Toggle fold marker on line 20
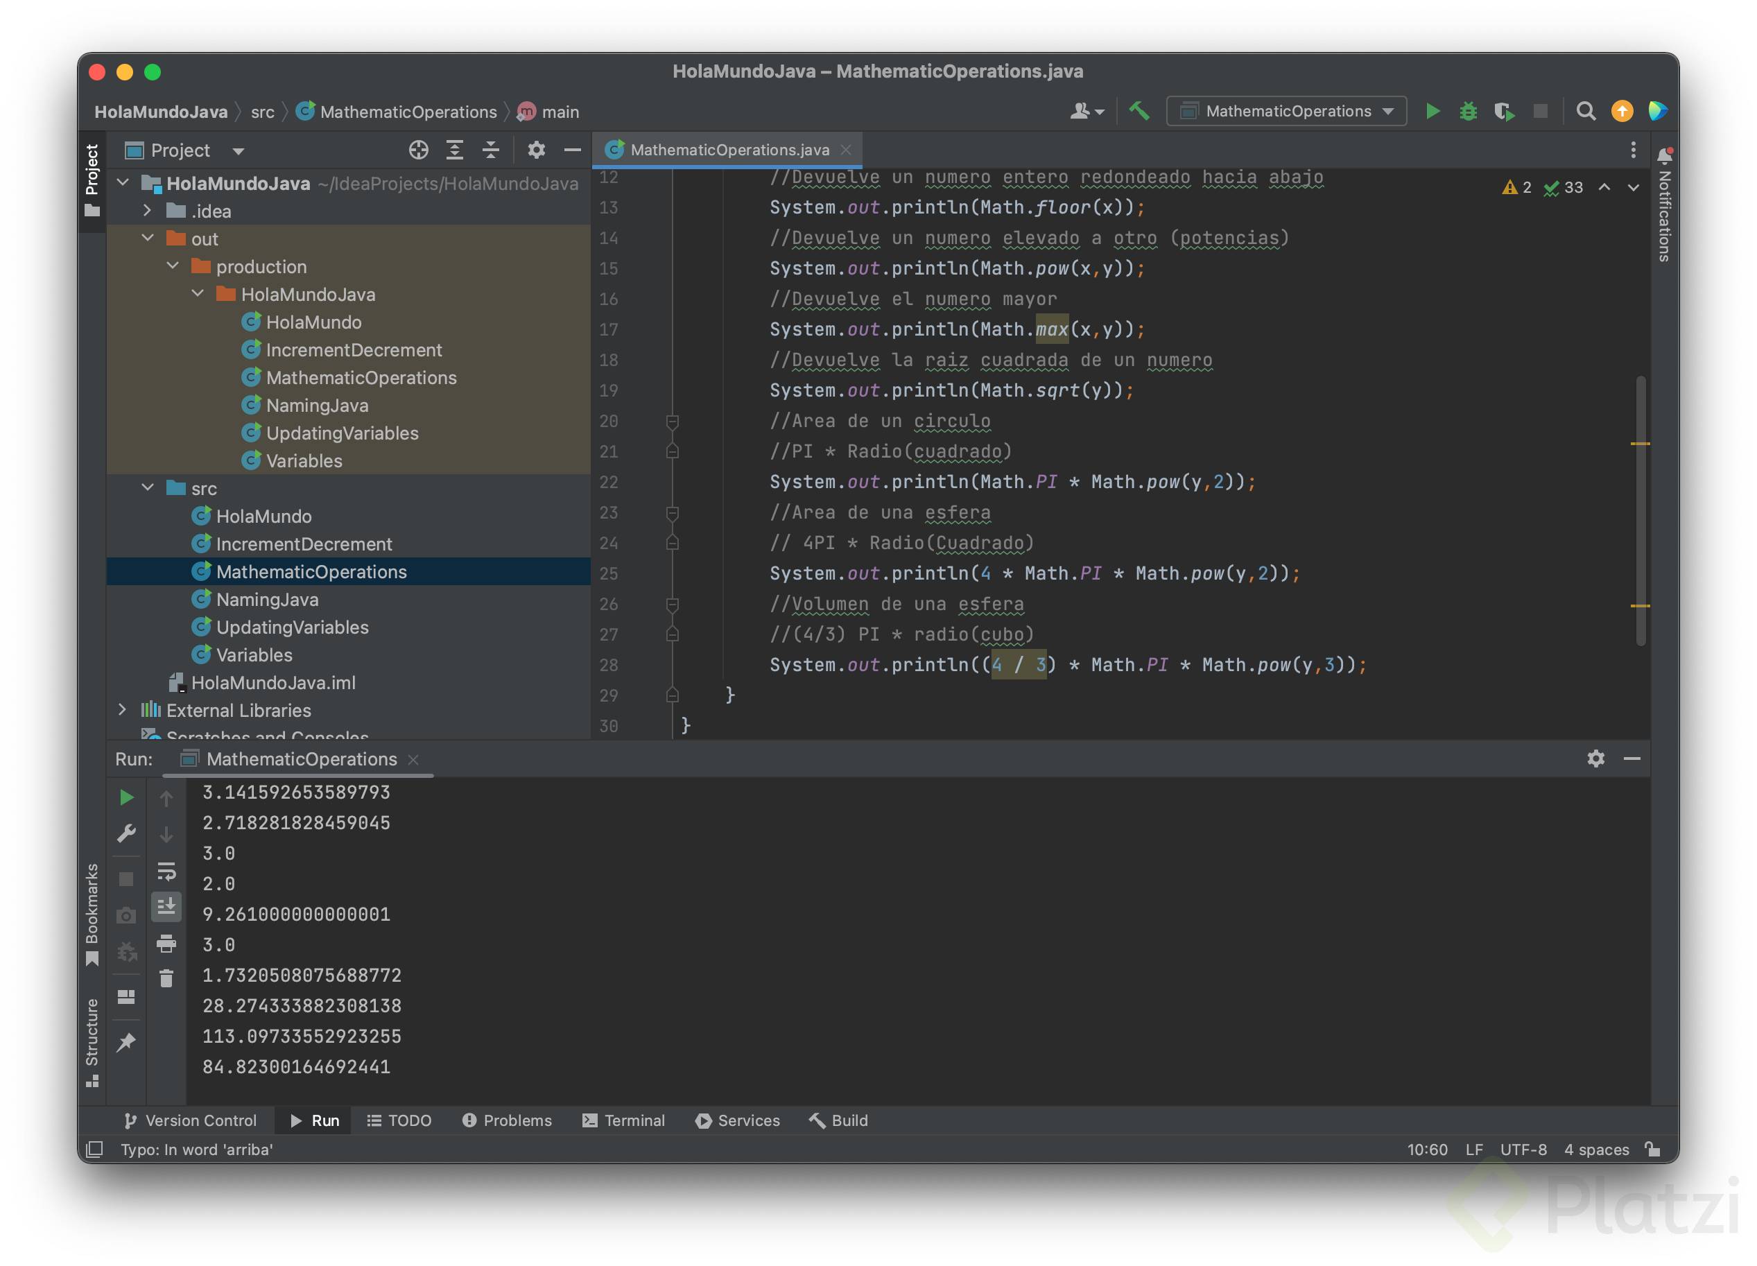Screen dimensions: 1757x1266 coord(673,422)
